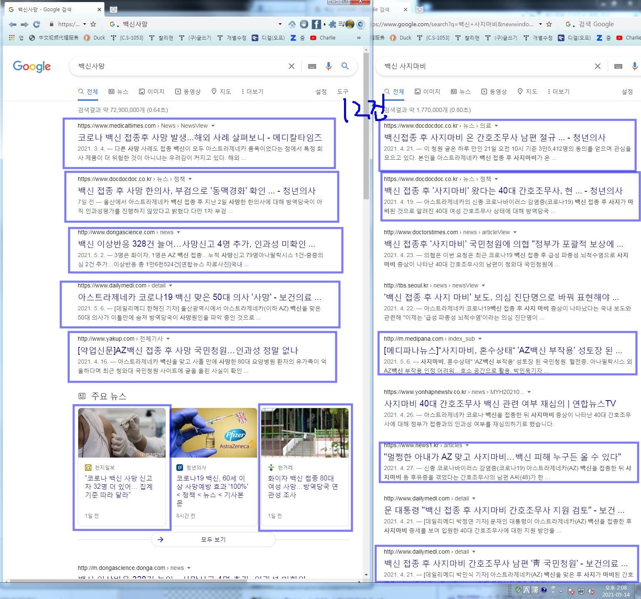Open the 앱 apps grid bookmark
The height and width of the screenshot is (599, 641).
(16, 37)
